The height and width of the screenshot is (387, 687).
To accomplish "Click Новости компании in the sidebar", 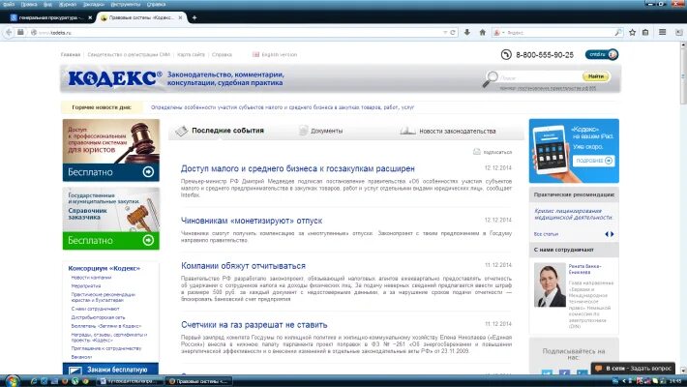I will [91, 278].
